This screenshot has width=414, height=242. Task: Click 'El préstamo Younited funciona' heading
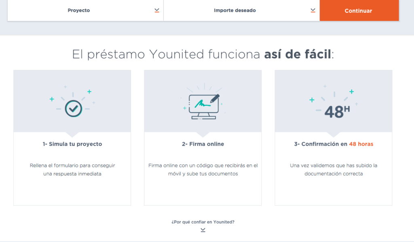click(x=166, y=54)
